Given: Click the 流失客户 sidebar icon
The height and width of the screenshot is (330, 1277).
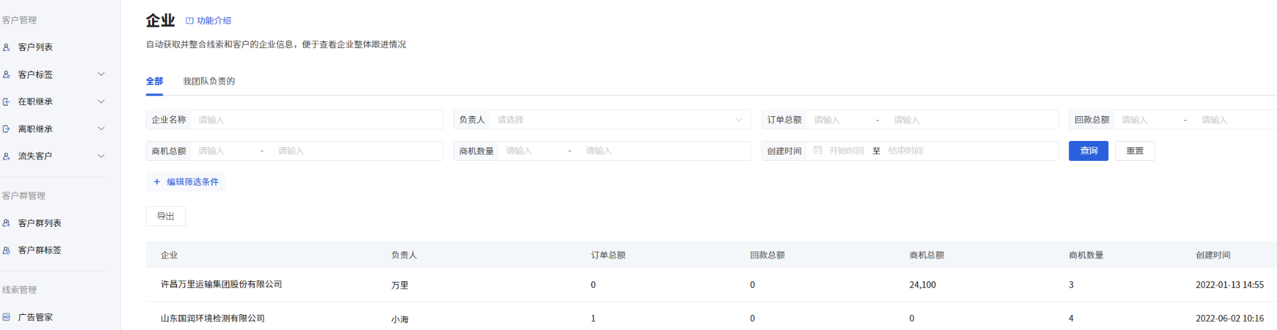Looking at the screenshot, I should [x=6, y=156].
